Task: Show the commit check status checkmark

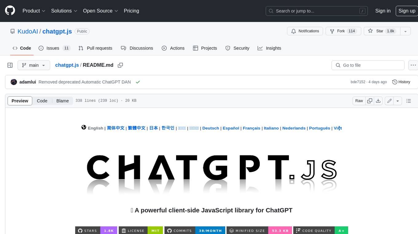Action: pyautogui.click(x=138, y=82)
